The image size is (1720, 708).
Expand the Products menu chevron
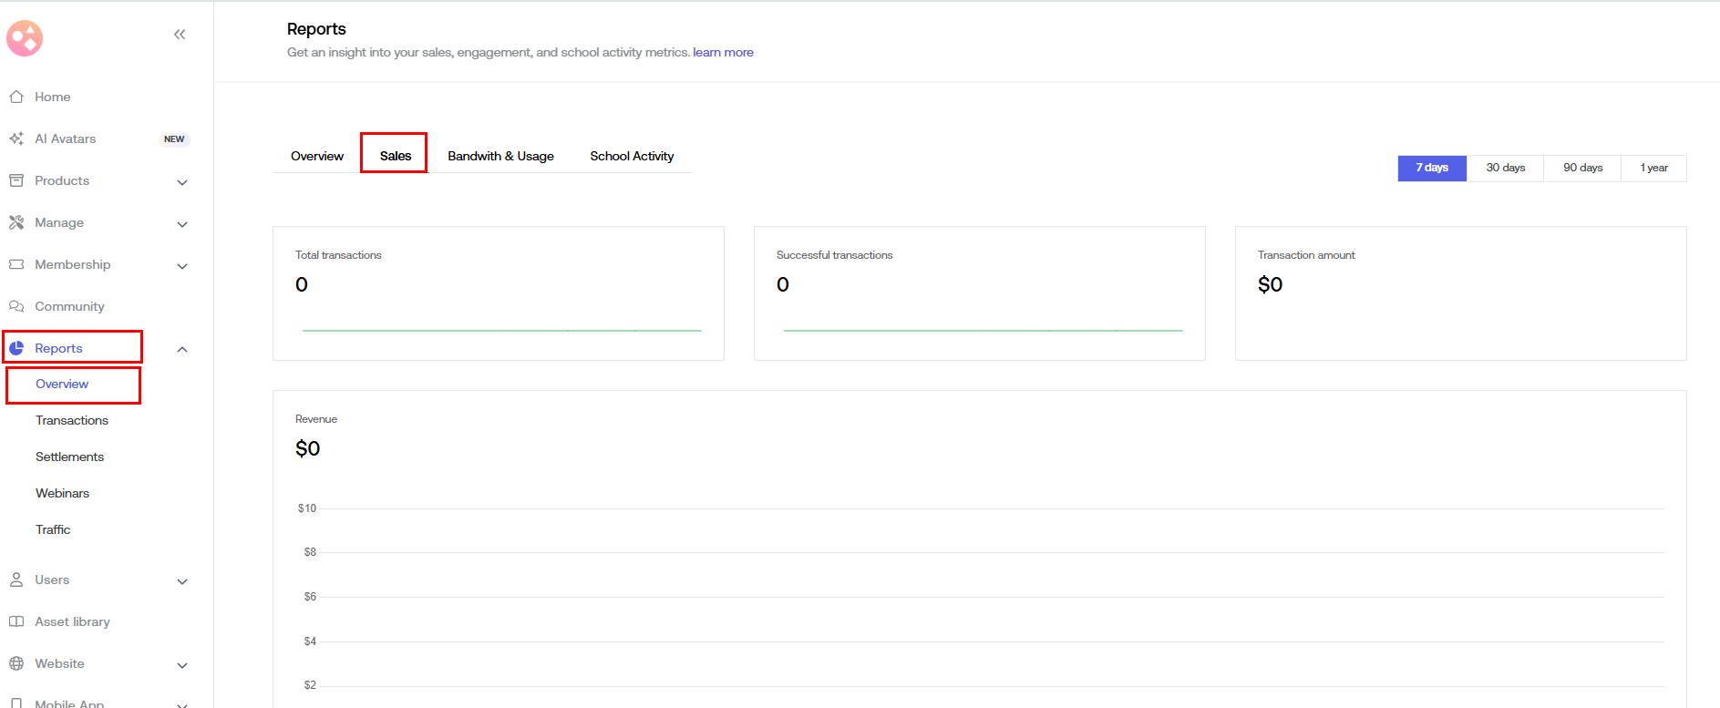tap(182, 182)
